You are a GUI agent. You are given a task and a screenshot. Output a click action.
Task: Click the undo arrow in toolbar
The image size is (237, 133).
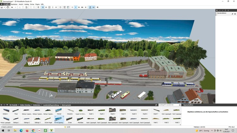click(12, 7)
